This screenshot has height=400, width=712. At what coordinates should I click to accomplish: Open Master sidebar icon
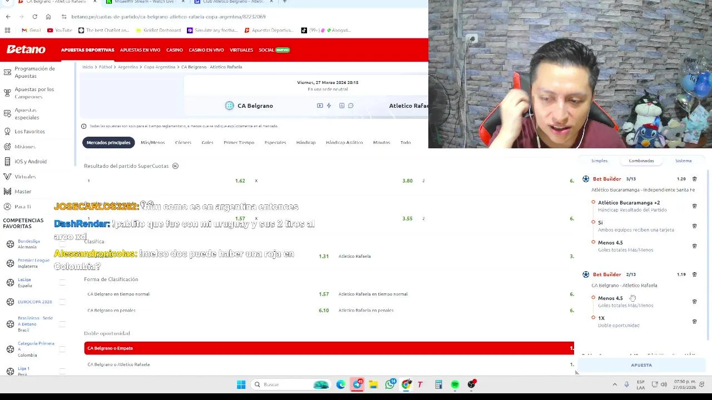[7, 192]
